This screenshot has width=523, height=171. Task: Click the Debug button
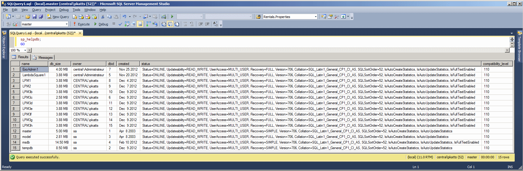click(101, 24)
